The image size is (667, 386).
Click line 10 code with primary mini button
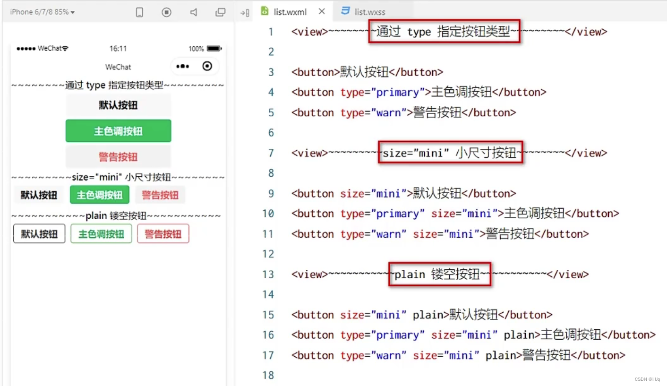(x=455, y=214)
